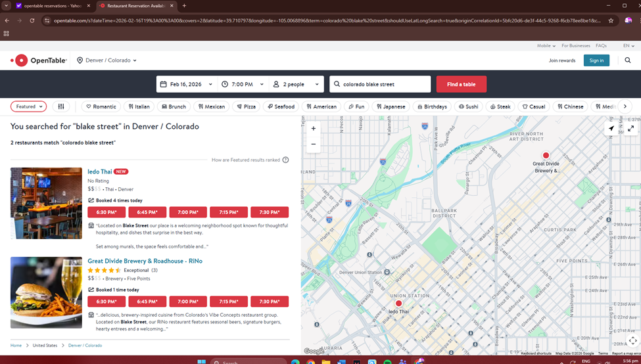Screen dimensions: 641x364
Task: Click the browser address bar URL
Action: (x=327, y=20)
